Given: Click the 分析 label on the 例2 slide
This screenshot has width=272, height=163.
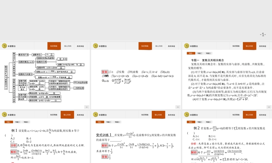Looking at the screenshot, I should tap(193, 144).
